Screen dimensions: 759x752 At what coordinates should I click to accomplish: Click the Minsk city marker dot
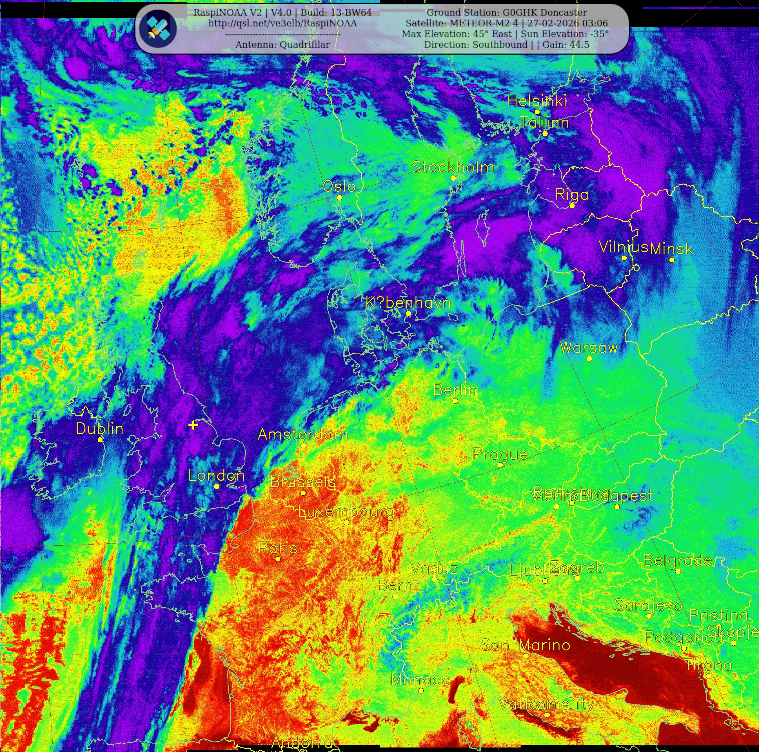pyautogui.click(x=672, y=260)
